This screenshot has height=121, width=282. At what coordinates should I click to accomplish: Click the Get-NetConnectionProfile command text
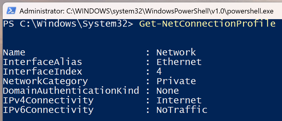pos(207,24)
